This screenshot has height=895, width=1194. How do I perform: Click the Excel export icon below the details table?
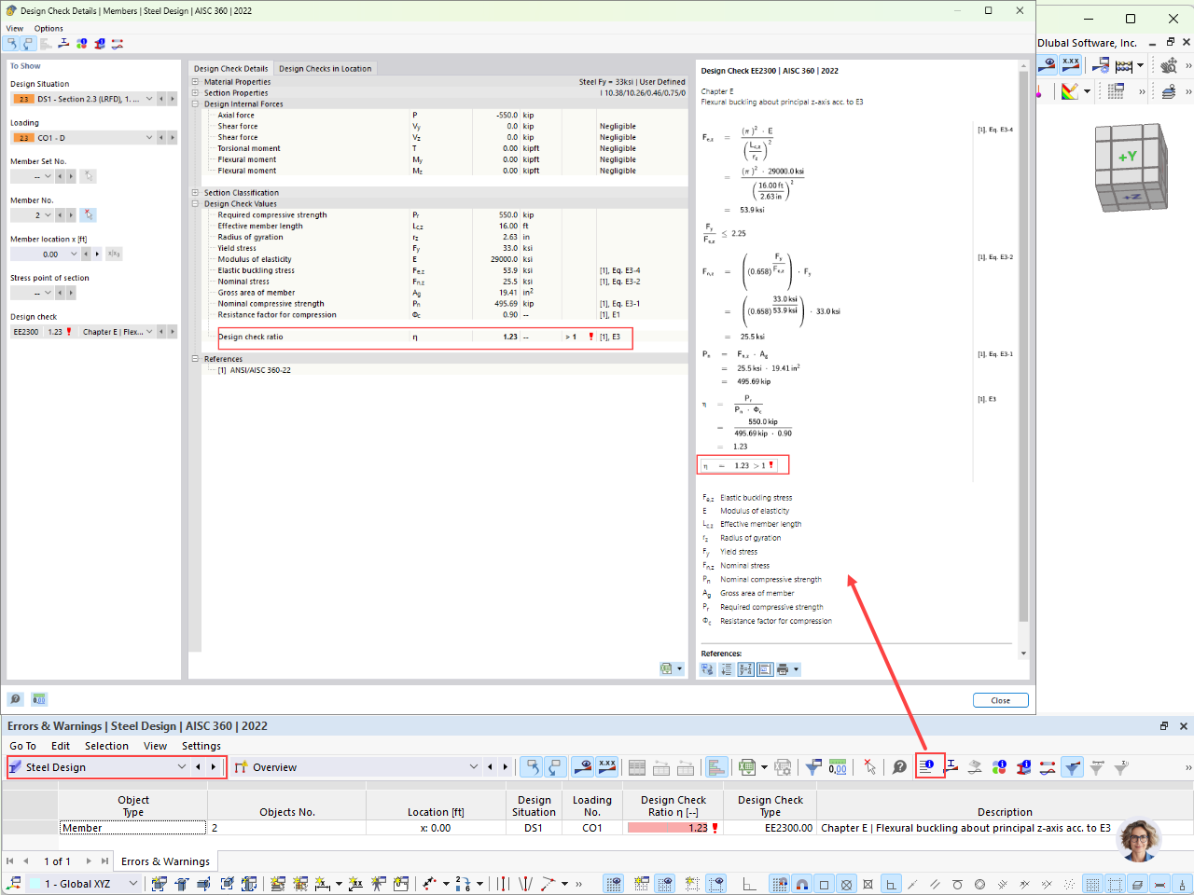coord(666,668)
